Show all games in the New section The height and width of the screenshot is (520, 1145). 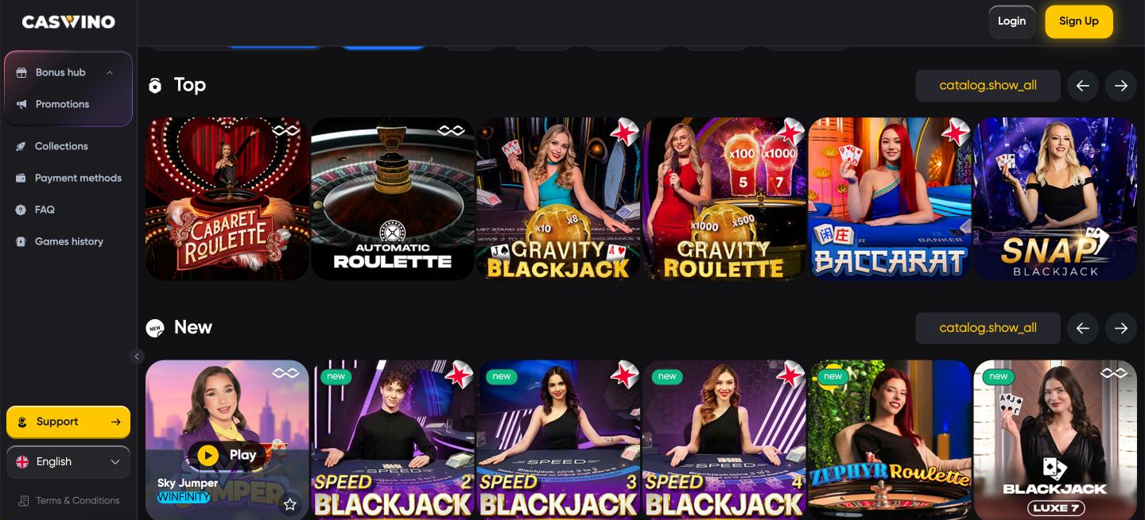[988, 328]
